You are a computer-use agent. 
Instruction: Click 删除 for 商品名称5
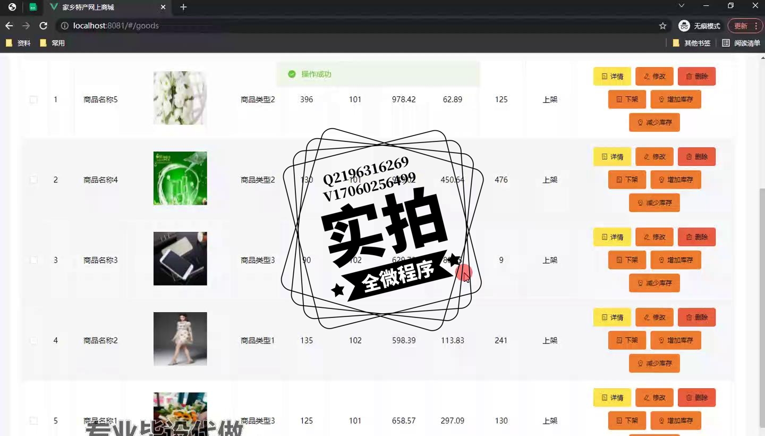(697, 76)
